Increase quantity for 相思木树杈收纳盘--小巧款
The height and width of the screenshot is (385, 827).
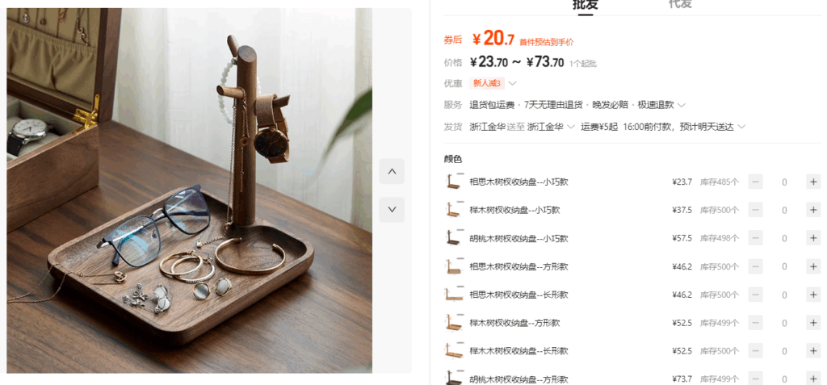click(813, 182)
